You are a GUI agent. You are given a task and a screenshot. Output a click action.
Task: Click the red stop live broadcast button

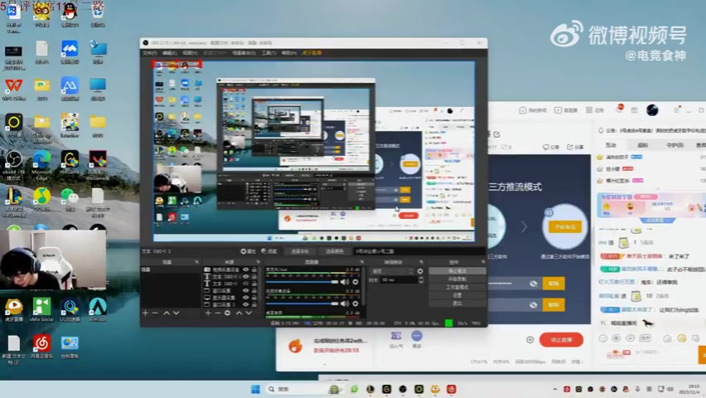pyautogui.click(x=561, y=340)
